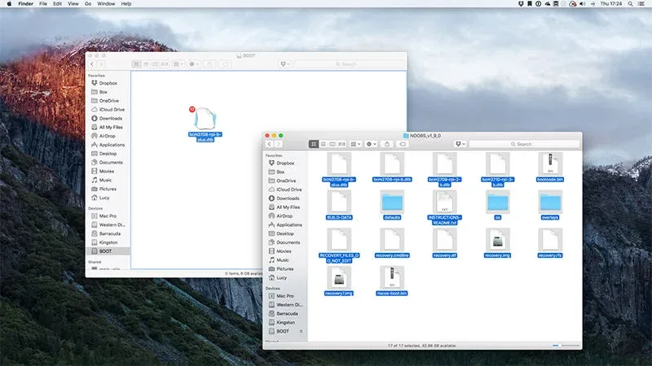The height and width of the screenshot is (366, 652).
Task: Open the Finder menu
Action: pyautogui.click(x=26, y=4)
